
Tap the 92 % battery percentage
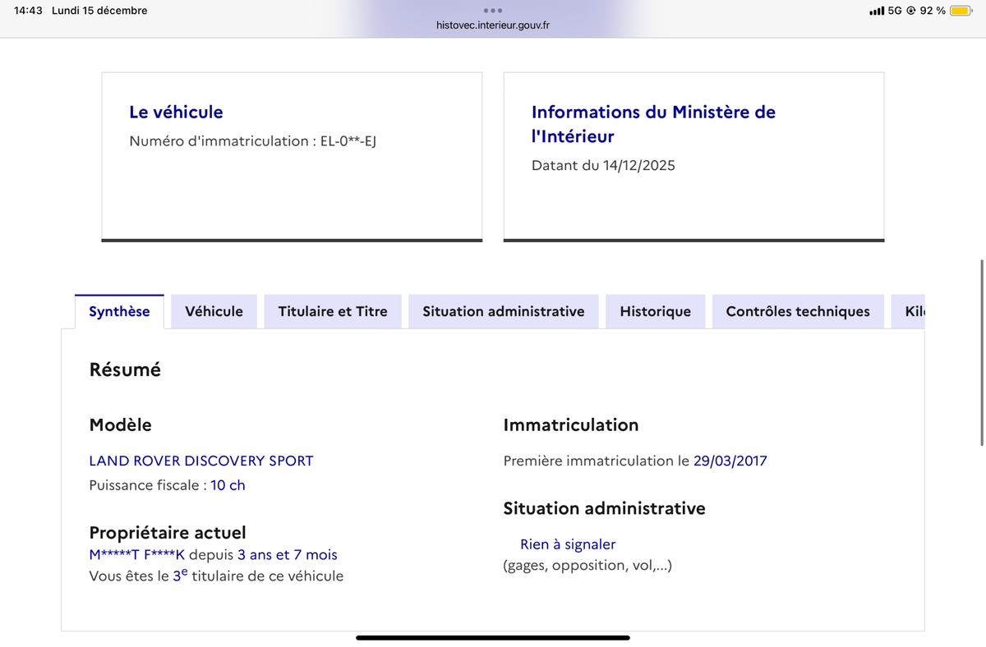pos(933,11)
